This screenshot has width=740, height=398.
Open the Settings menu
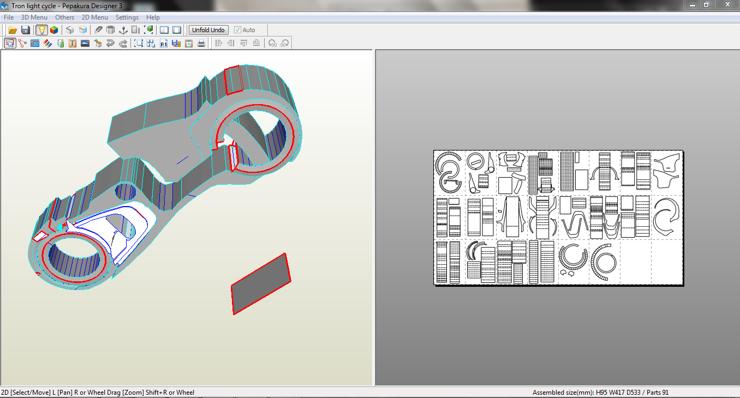click(127, 17)
